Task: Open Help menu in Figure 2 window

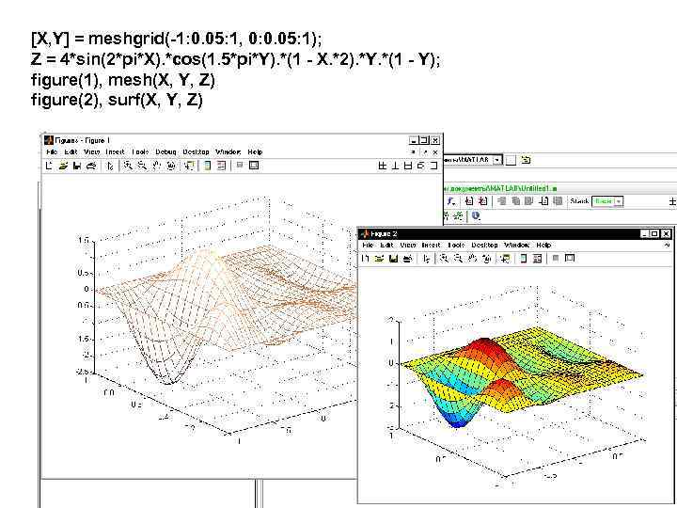Action: (x=543, y=245)
